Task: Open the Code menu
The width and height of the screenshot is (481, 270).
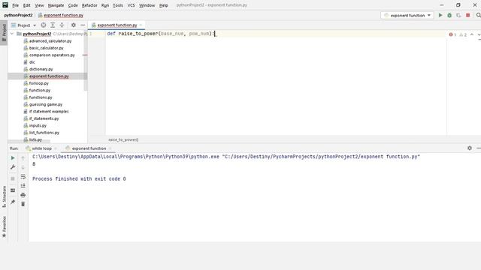Action: click(x=73, y=5)
